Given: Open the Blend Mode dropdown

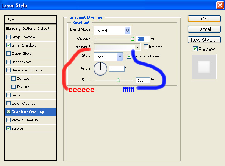Looking at the screenshot, I should point(112,31).
